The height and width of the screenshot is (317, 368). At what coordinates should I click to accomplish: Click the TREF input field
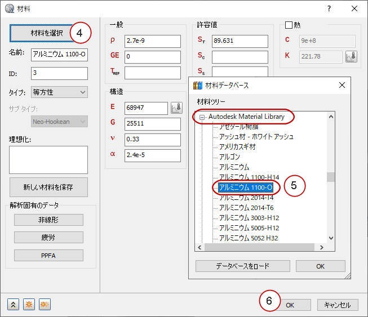[x=153, y=73]
